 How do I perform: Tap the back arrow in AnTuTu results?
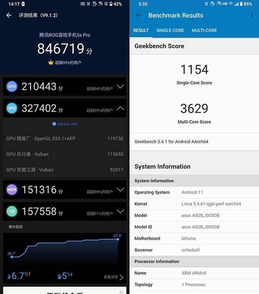[x=9, y=15]
